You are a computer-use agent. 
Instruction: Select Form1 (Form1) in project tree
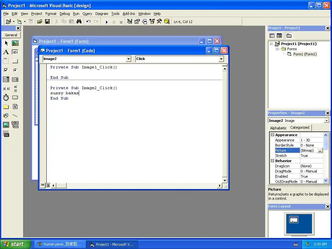click(x=305, y=54)
